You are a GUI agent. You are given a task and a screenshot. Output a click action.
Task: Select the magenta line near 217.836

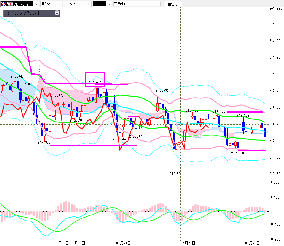click(252, 151)
